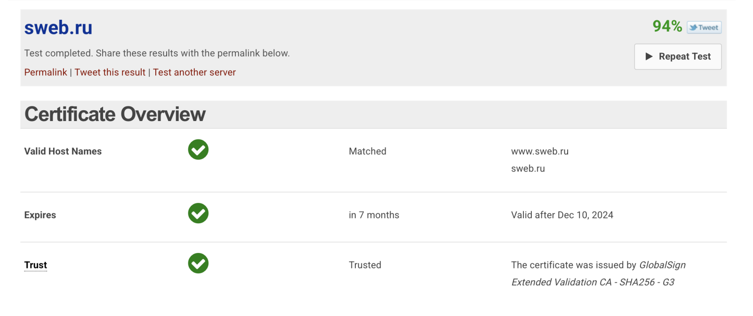This screenshot has height=316, width=753.
Task: Click the Trusted status text
Action: pyautogui.click(x=365, y=265)
